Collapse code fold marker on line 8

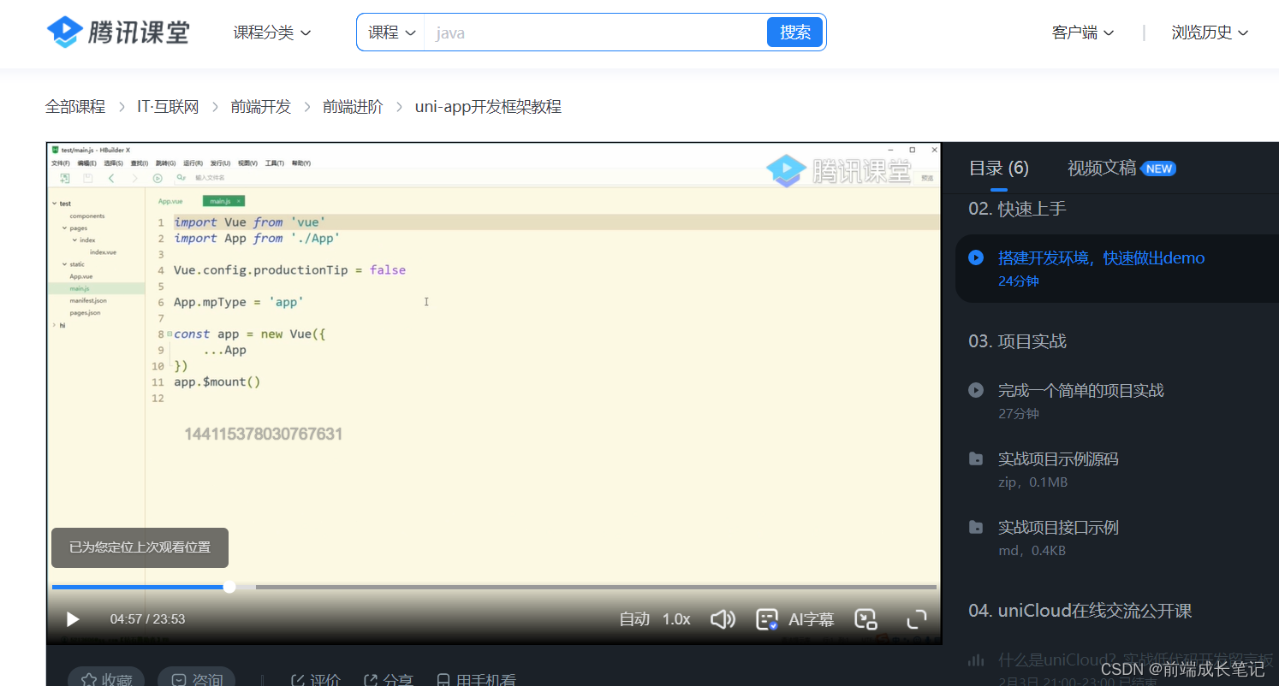click(x=169, y=334)
